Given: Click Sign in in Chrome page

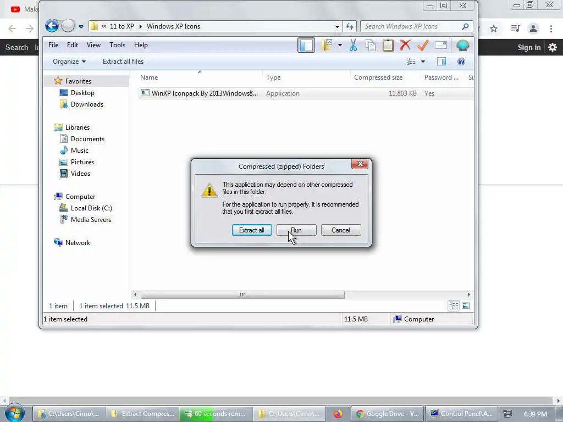Looking at the screenshot, I should coord(529,47).
